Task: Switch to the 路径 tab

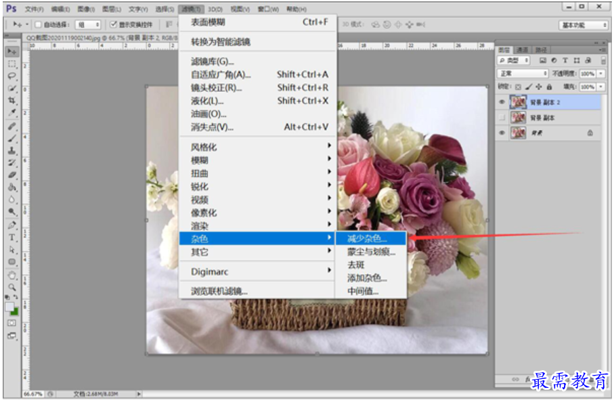Action: (x=541, y=50)
